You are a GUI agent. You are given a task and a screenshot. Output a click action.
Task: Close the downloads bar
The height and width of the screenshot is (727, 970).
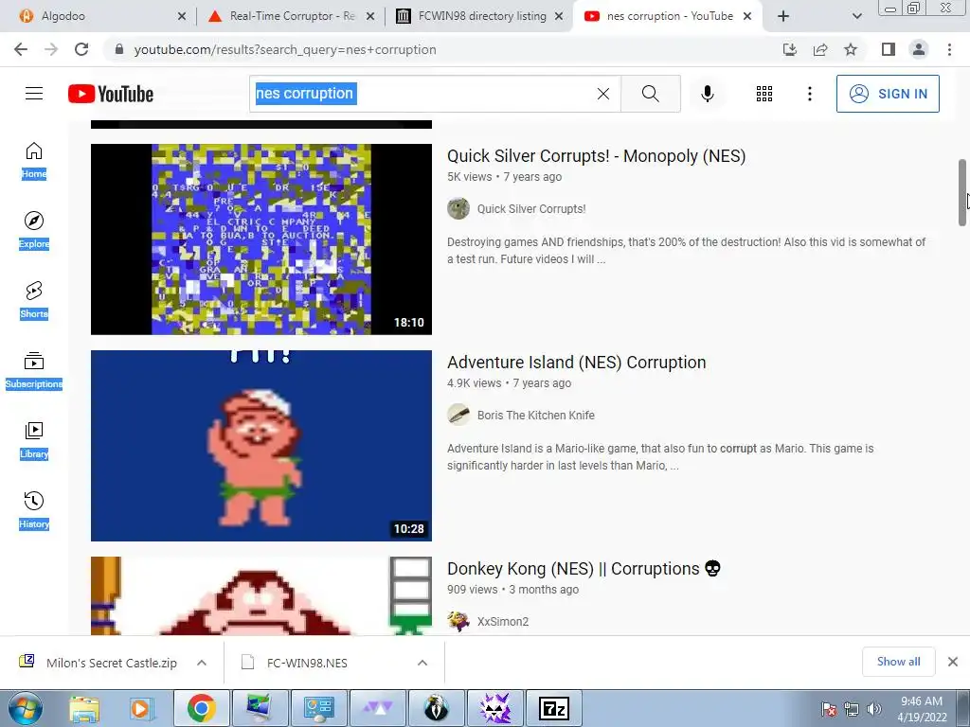(x=953, y=662)
